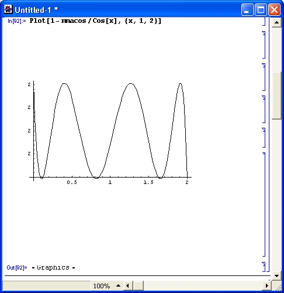
Task: Click the In[92]:= cell label
Action: click(17, 21)
